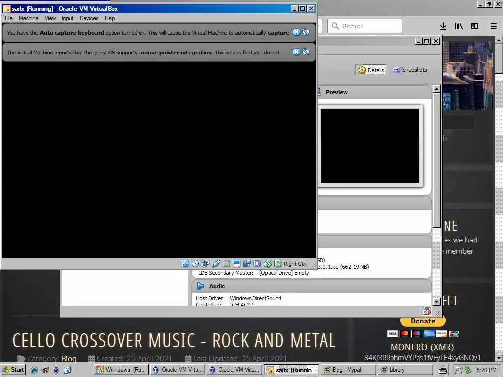This screenshot has height=377, width=503.
Task: Click the 5:20 PM system clock
Action: (x=486, y=370)
